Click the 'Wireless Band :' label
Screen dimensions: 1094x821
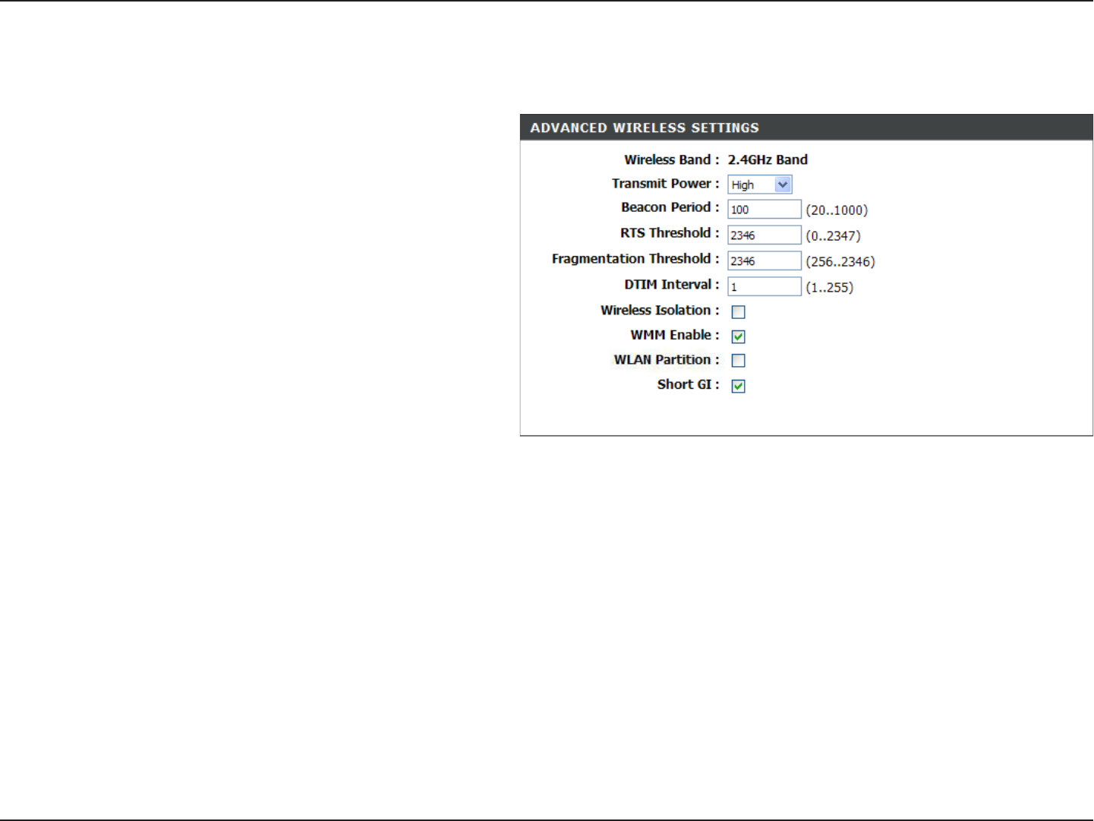pos(672,159)
